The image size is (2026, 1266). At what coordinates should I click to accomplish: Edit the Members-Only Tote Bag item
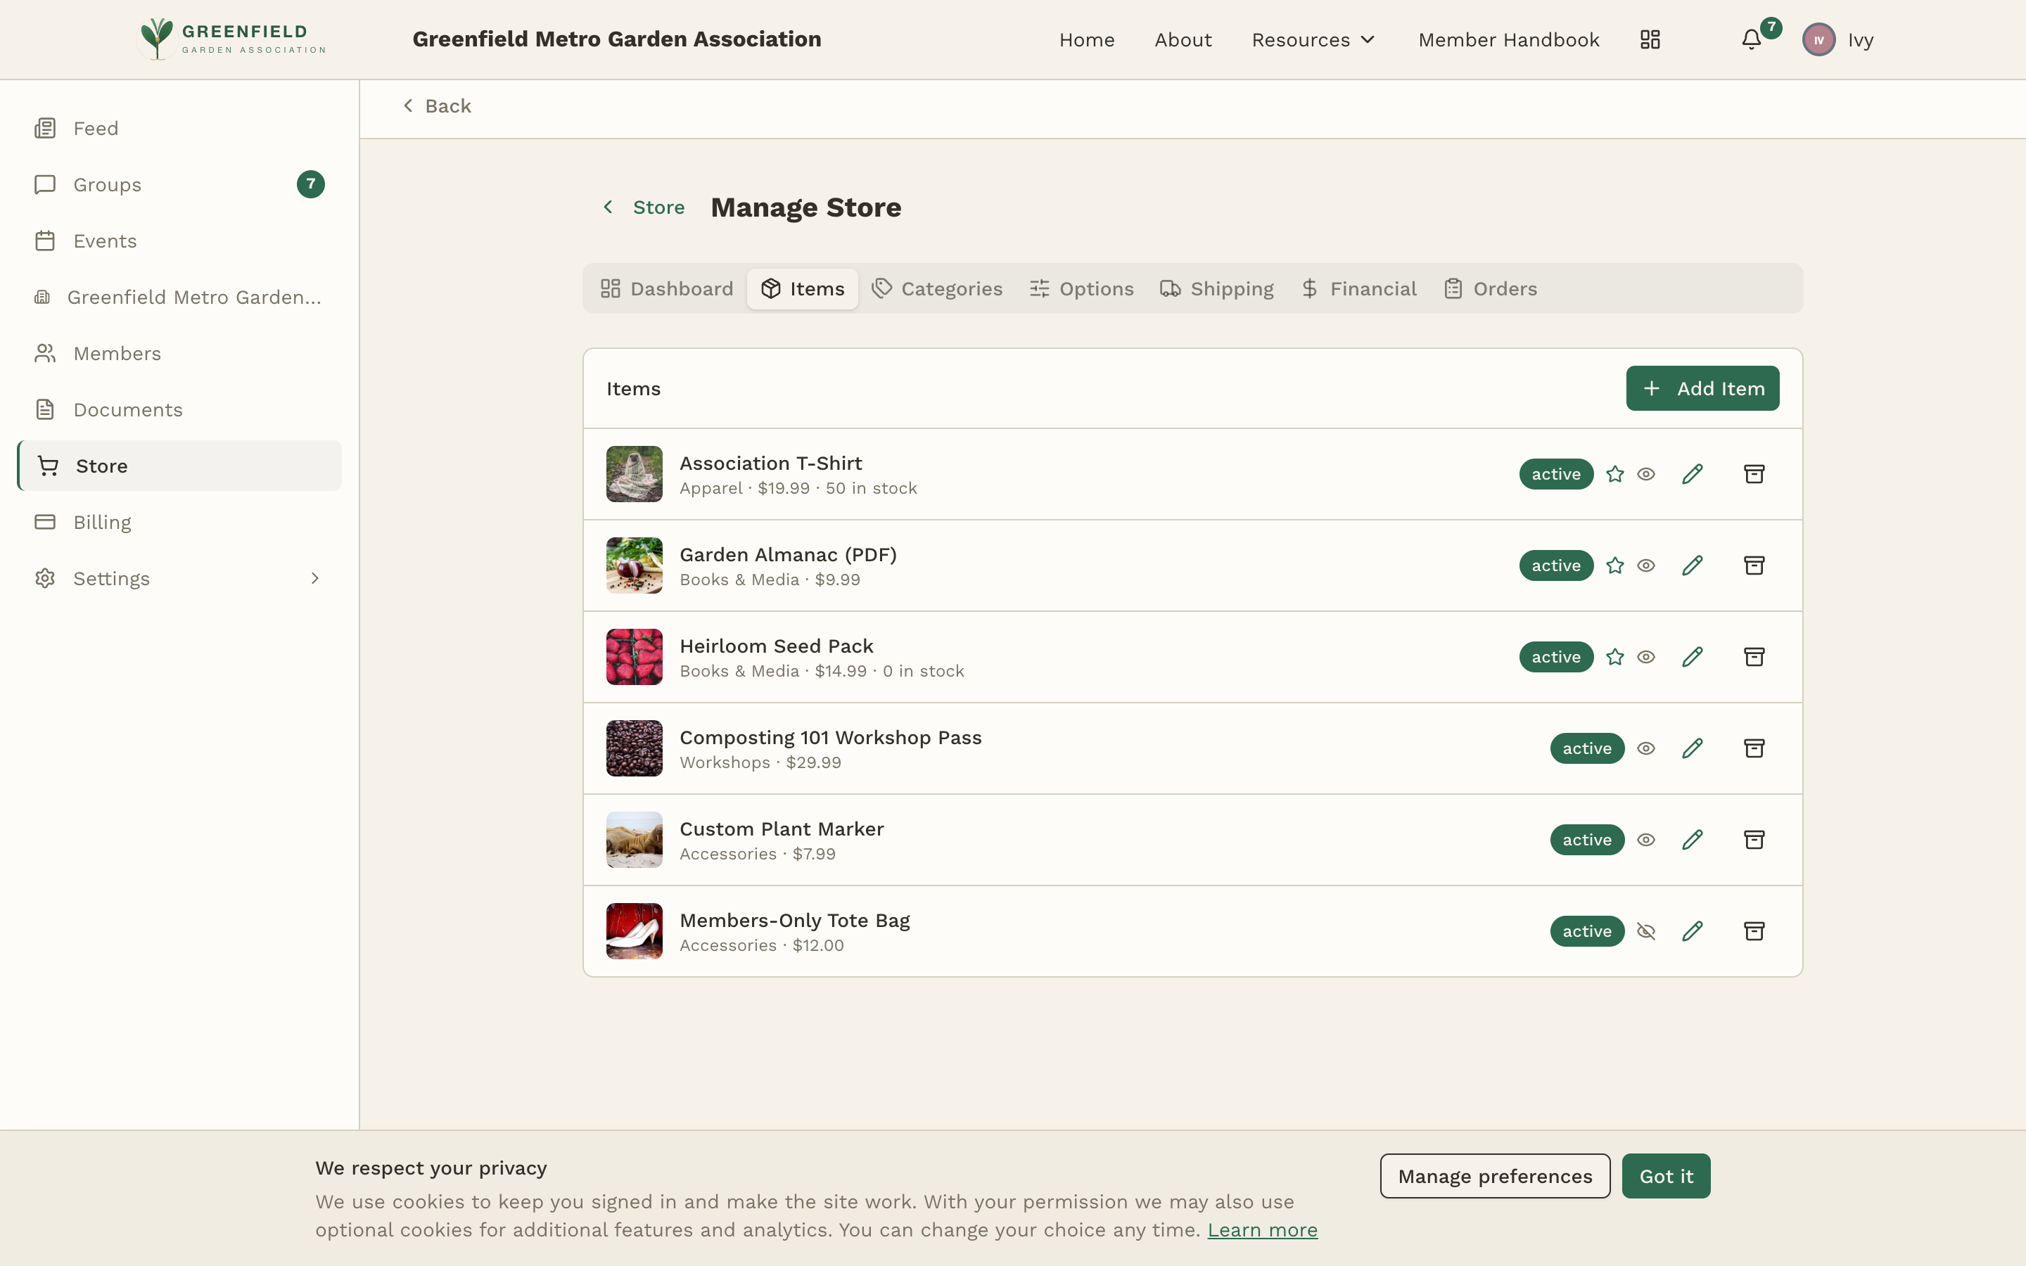pos(1692,931)
